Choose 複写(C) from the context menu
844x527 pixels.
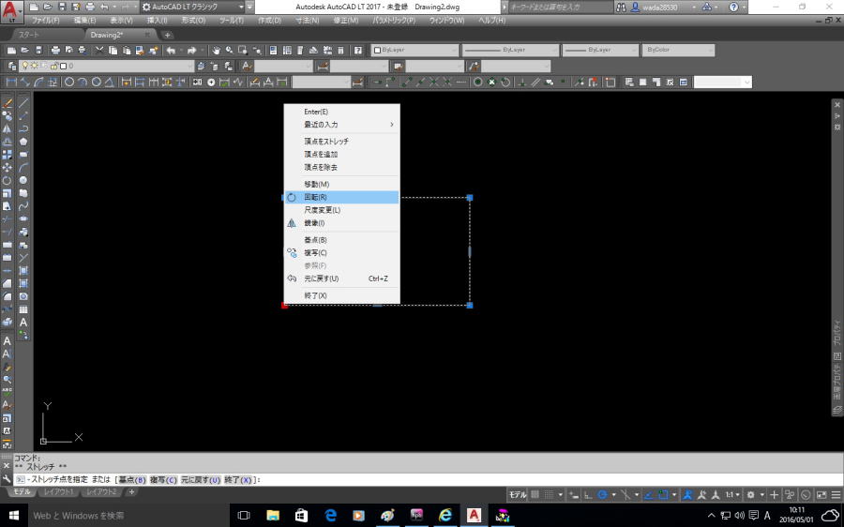tap(341, 252)
